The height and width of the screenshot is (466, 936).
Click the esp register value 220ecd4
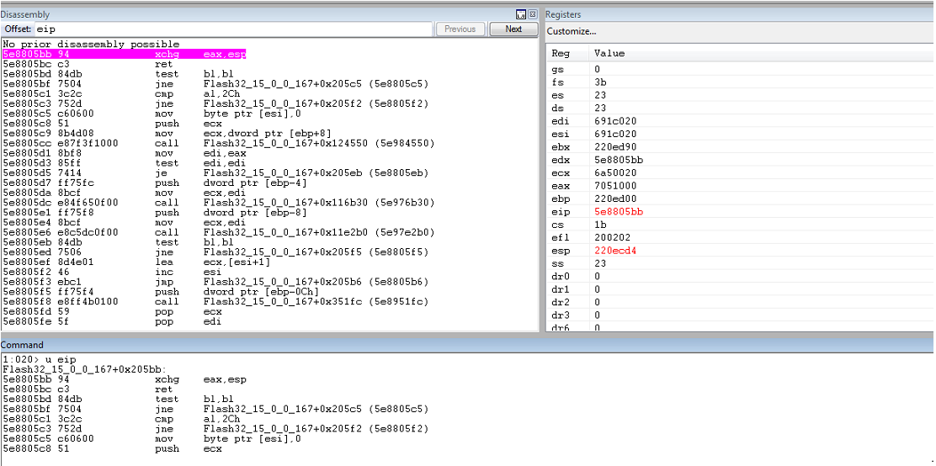pyautogui.click(x=614, y=251)
